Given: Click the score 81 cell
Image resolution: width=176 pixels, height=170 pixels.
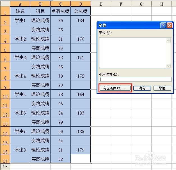Looking at the screenshot, I should tap(61, 39).
